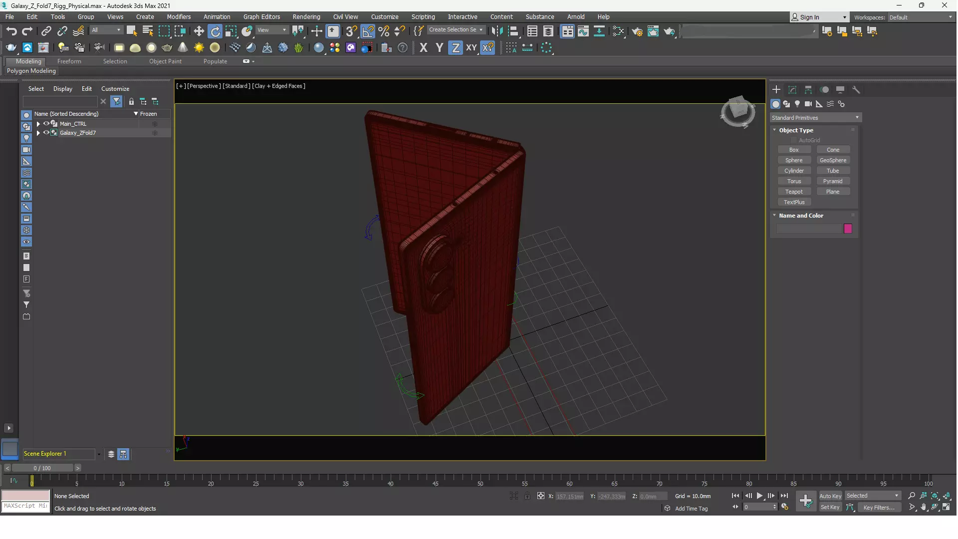The height and width of the screenshot is (539, 958).
Task: Click the Angle Snap toggle icon
Action: point(368,31)
